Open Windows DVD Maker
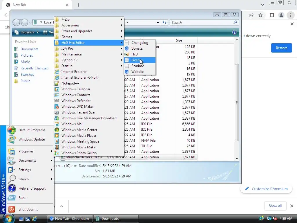297x223 pixels. click(89, 106)
